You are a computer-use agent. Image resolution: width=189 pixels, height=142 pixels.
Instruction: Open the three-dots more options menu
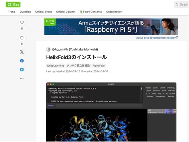click(x=22, y=79)
